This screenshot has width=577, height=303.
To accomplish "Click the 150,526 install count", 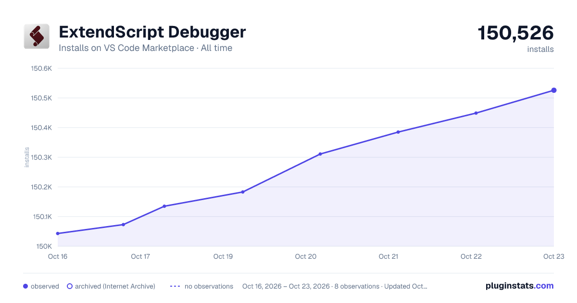I will pyautogui.click(x=515, y=33).
